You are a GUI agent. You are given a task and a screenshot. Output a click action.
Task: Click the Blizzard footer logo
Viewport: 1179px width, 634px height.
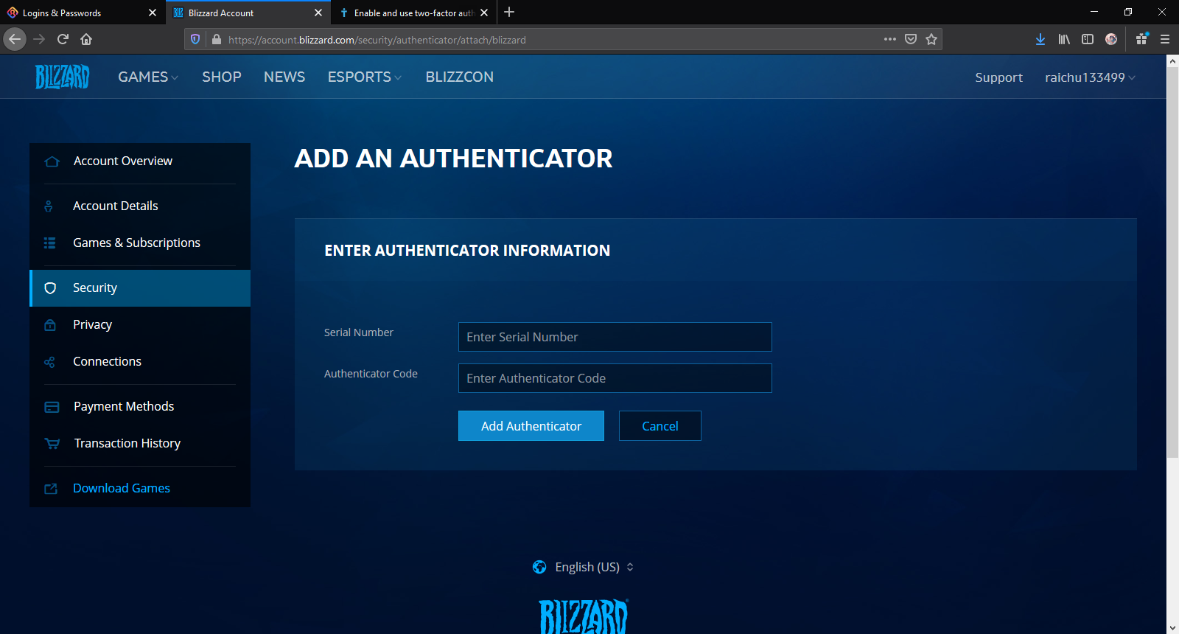(583, 616)
